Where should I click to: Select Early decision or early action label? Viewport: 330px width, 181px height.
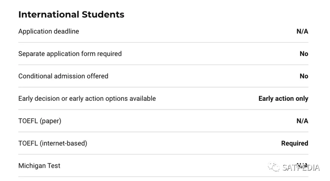coord(87,99)
